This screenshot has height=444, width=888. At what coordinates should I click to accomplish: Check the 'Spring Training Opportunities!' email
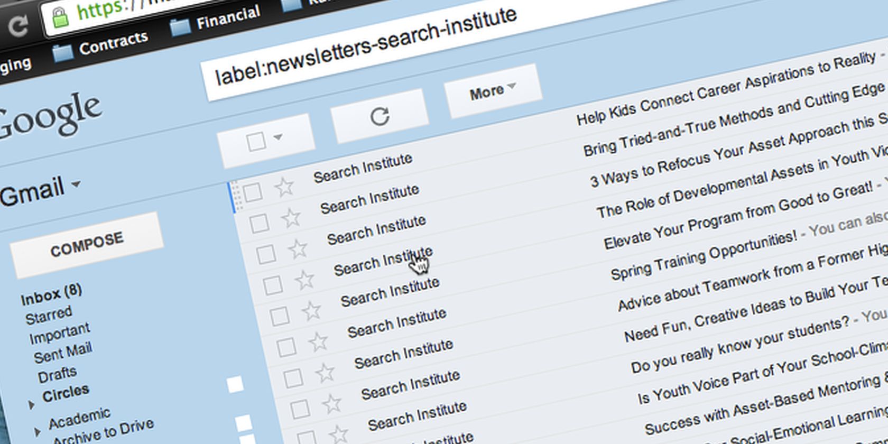pos(287,347)
